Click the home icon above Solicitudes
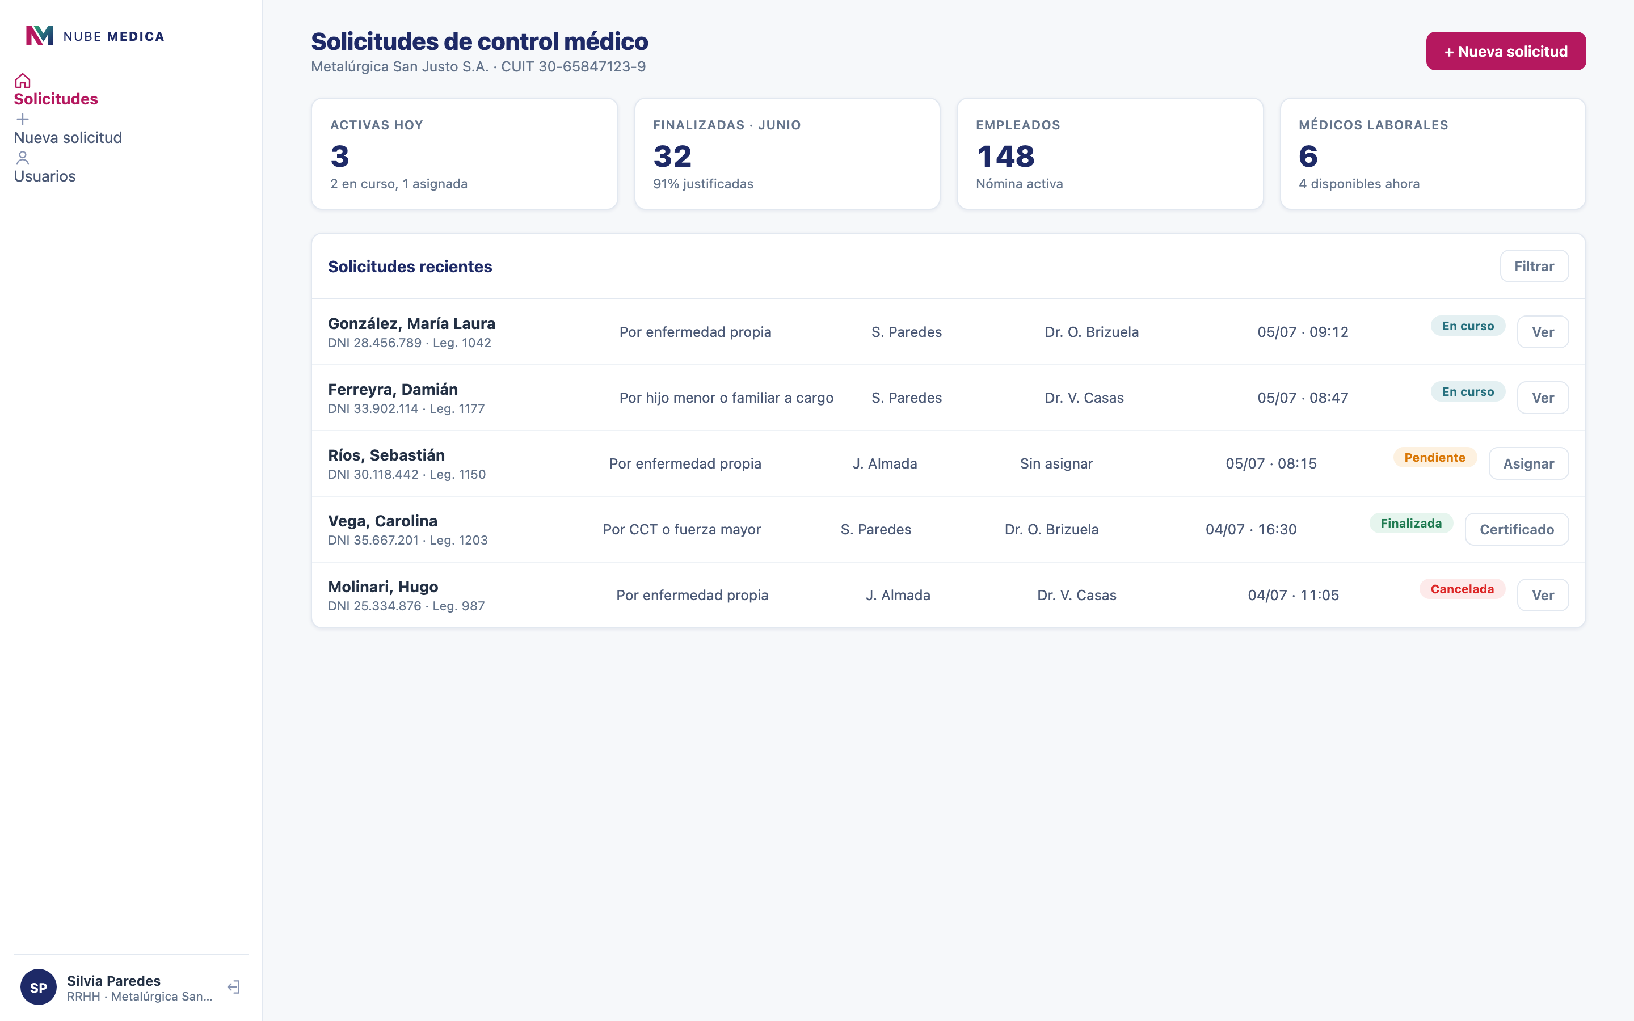The width and height of the screenshot is (1634, 1021). pos(22,81)
